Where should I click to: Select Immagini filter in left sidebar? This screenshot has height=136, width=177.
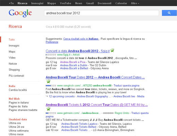pyautogui.click(x=14, y=46)
